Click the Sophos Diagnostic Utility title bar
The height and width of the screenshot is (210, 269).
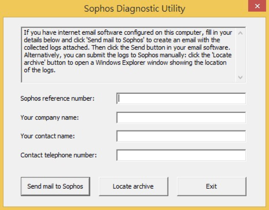pos(134,8)
